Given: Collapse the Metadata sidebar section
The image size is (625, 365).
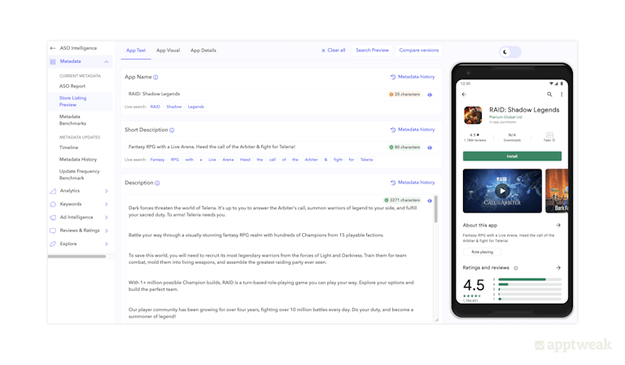Looking at the screenshot, I should click(106, 62).
